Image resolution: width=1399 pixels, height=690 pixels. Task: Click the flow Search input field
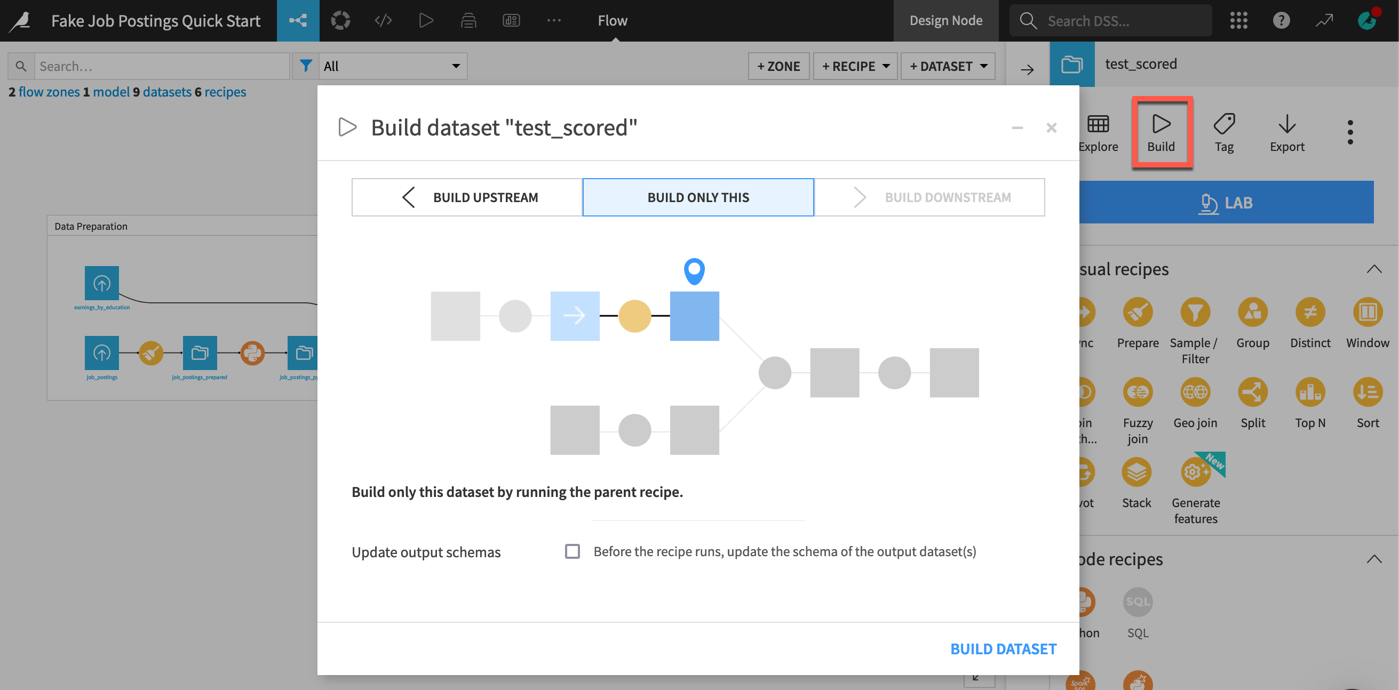tap(161, 66)
